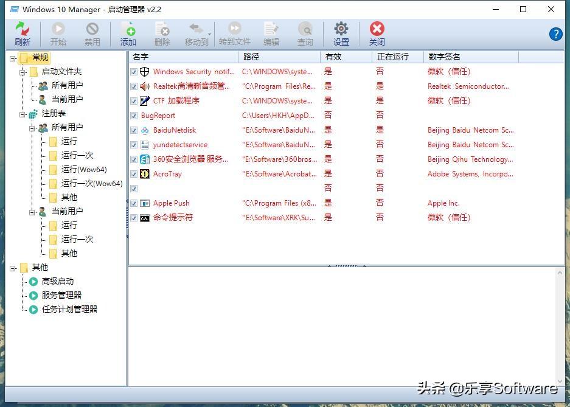This screenshot has height=407, width=570.
Task: Click the Apple Push row icon
Action: coord(145,203)
